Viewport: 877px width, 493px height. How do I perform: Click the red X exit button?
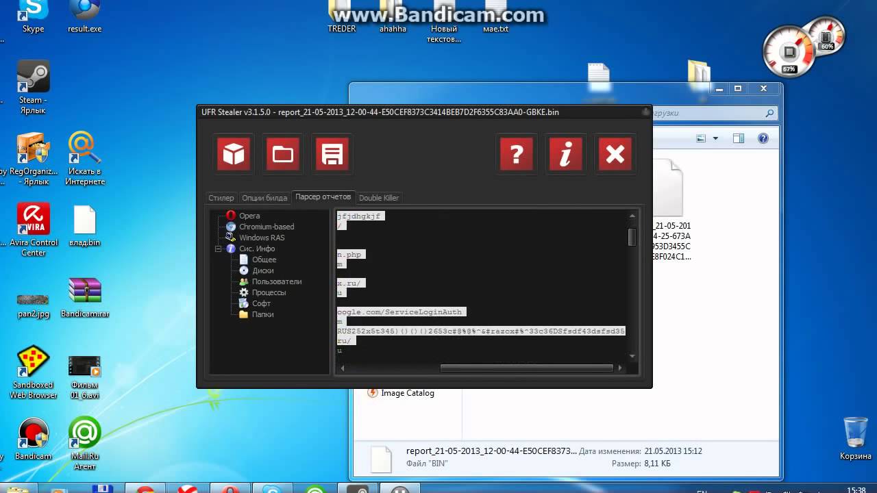(x=615, y=153)
